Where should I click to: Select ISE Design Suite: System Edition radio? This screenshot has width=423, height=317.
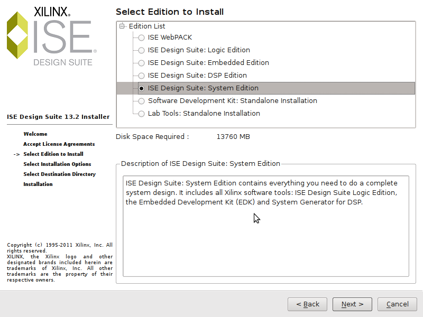[141, 88]
